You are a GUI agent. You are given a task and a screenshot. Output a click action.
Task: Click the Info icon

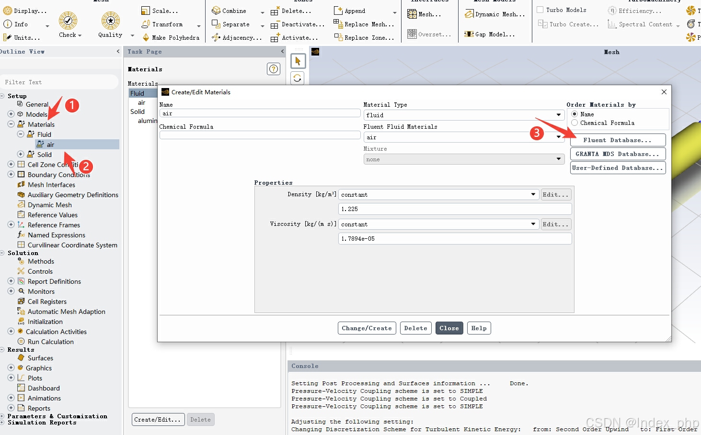point(8,24)
